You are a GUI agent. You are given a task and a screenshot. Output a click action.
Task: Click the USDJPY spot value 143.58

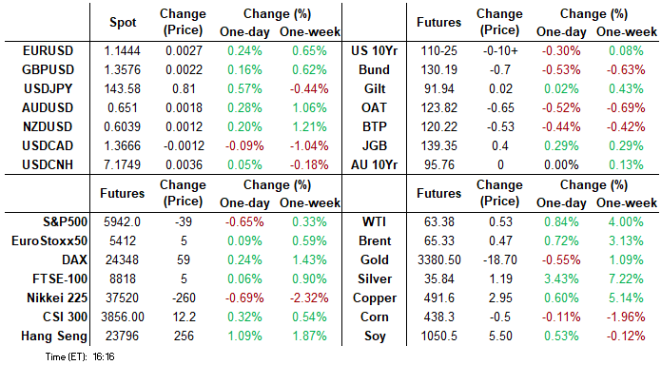tap(123, 89)
